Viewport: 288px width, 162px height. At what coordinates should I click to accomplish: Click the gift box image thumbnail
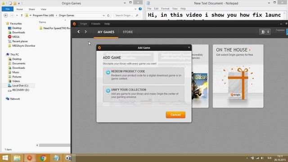[x=238, y=83]
